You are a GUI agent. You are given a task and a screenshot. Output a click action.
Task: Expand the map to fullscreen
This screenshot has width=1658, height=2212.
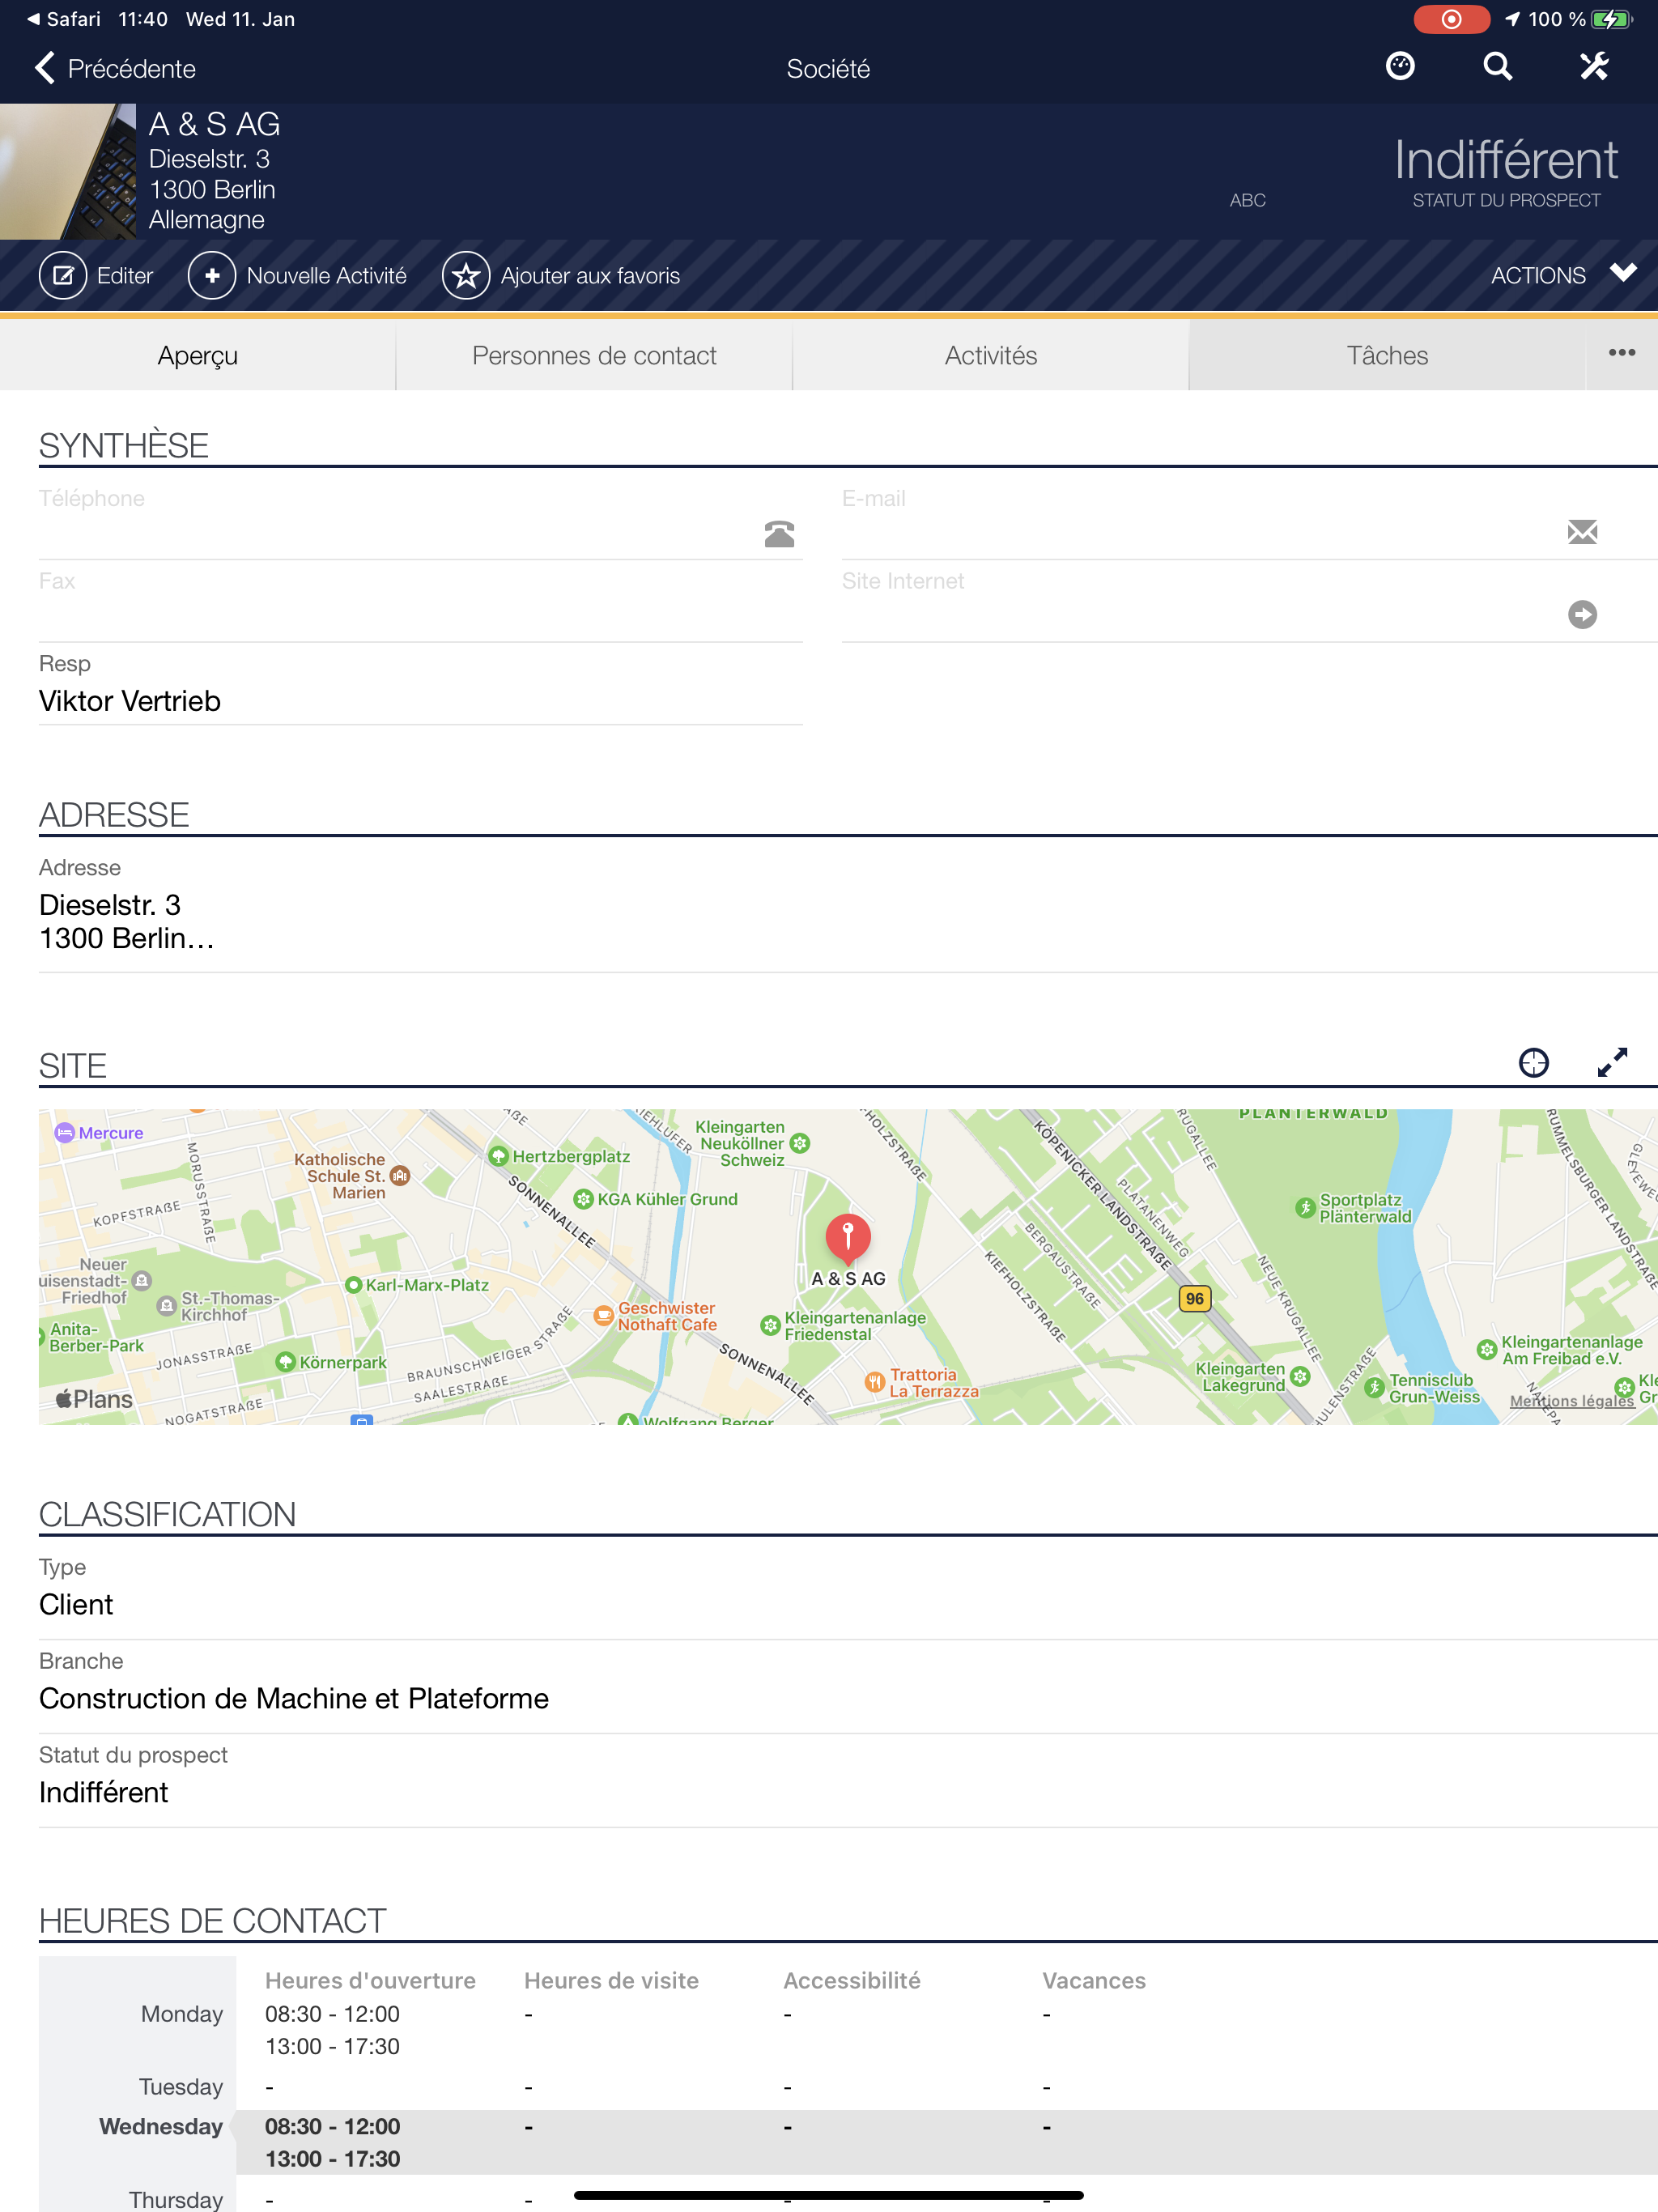click(1612, 1062)
